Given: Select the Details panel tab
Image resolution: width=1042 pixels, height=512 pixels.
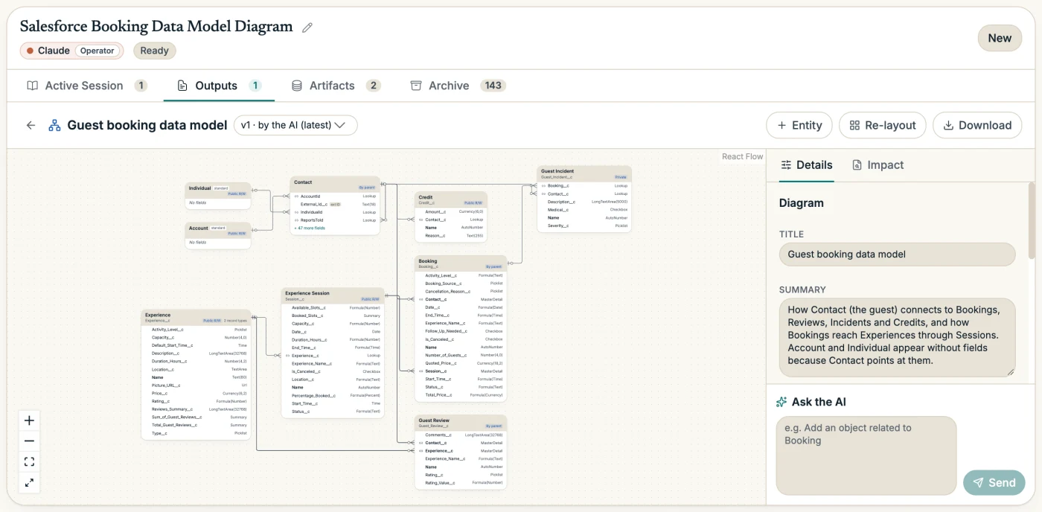Looking at the screenshot, I should pyautogui.click(x=806, y=165).
